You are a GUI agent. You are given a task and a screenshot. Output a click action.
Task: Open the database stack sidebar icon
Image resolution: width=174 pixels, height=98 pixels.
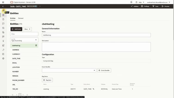(x=3, y=54)
